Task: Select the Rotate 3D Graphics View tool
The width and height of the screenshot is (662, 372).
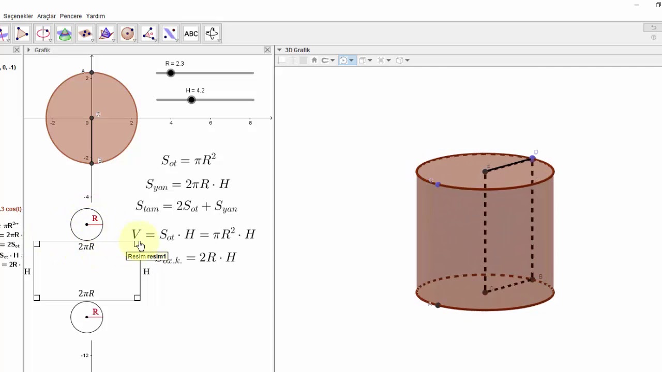Action: (212, 34)
